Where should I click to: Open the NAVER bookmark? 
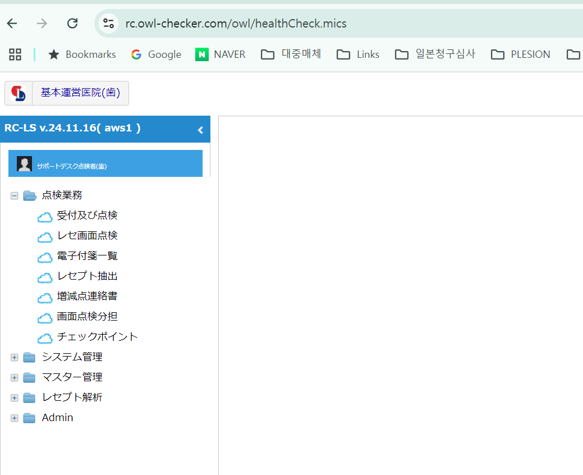pos(221,54)
